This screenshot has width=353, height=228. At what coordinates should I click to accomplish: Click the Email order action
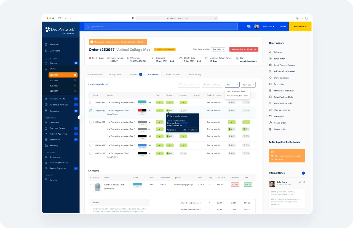(279, 58)
